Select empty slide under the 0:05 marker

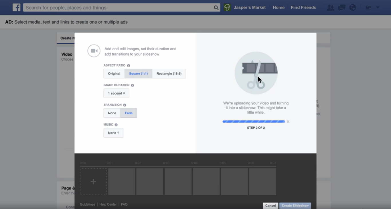[x=234, y=182]
